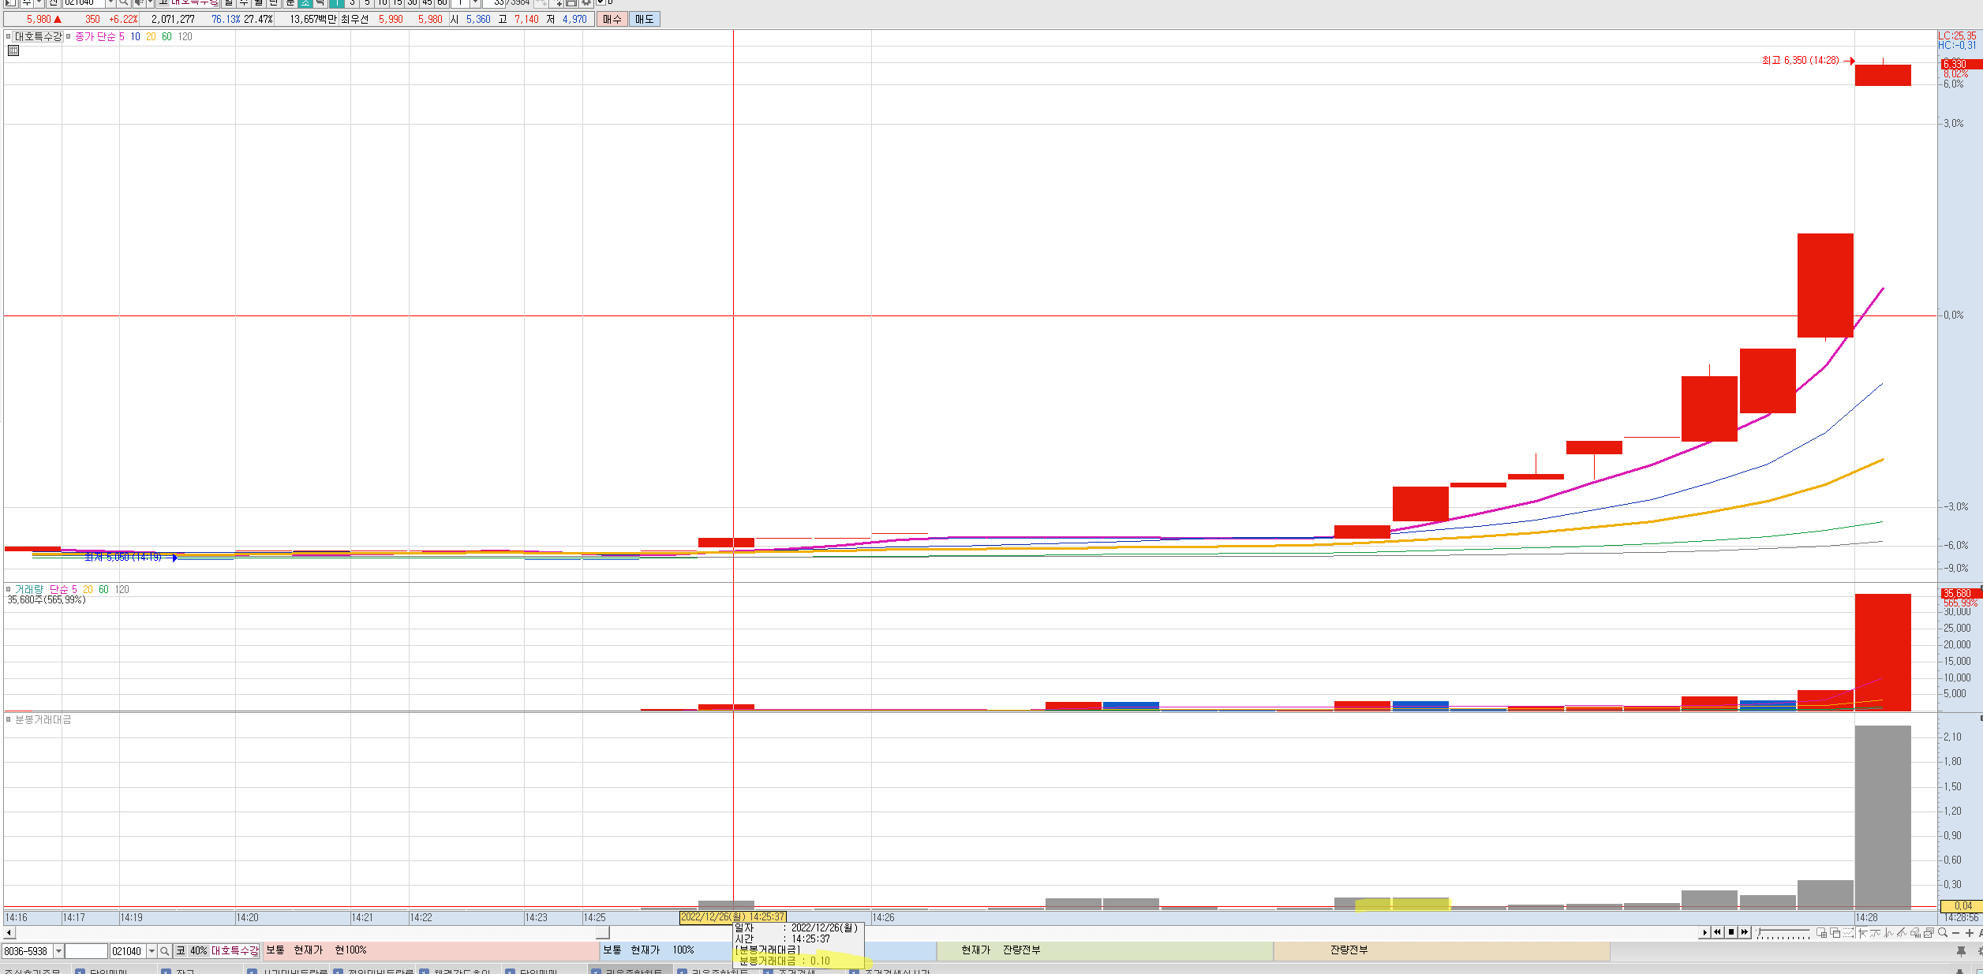Screen dimensions: 1983x974
Task: Click the horizontal scrollbar left arrow
Action: (x=9, y=933)
